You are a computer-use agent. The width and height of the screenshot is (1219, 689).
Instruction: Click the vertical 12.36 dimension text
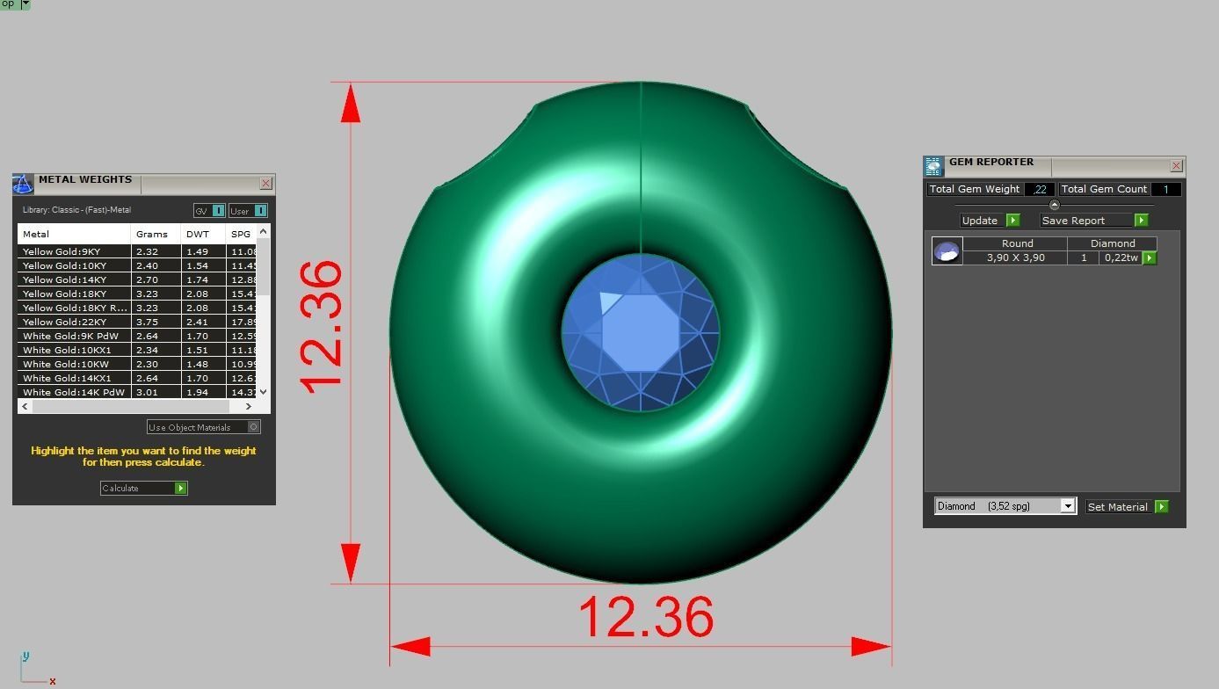(x=320, y=325)
